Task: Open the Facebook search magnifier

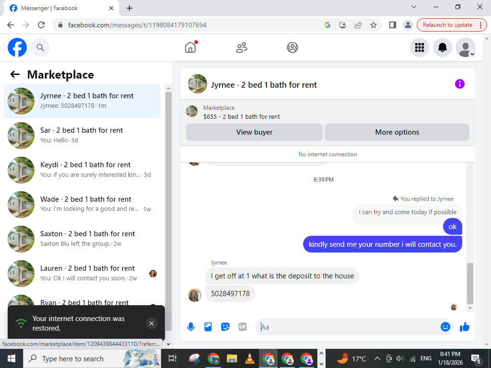Action: click(40, 47)
